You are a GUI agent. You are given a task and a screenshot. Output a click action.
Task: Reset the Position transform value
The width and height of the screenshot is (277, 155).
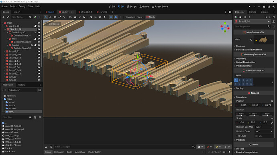(x=272, y=101)
